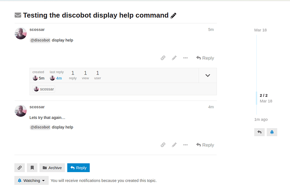
Task: Click the share topic link button at bottom
Action: (20, 168)
